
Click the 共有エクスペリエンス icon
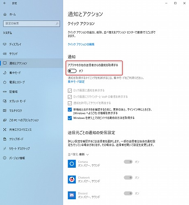pyautogui.click(x=5, y=130)
